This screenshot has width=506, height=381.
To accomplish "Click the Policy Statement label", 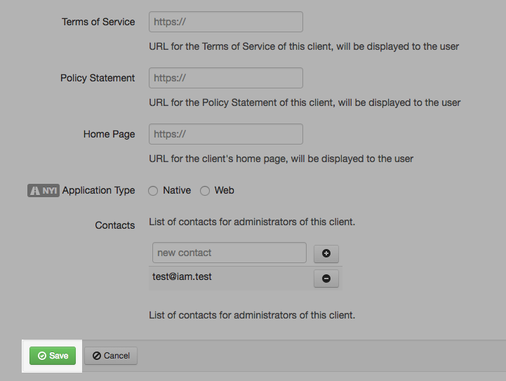I will (x=98, y=78).
